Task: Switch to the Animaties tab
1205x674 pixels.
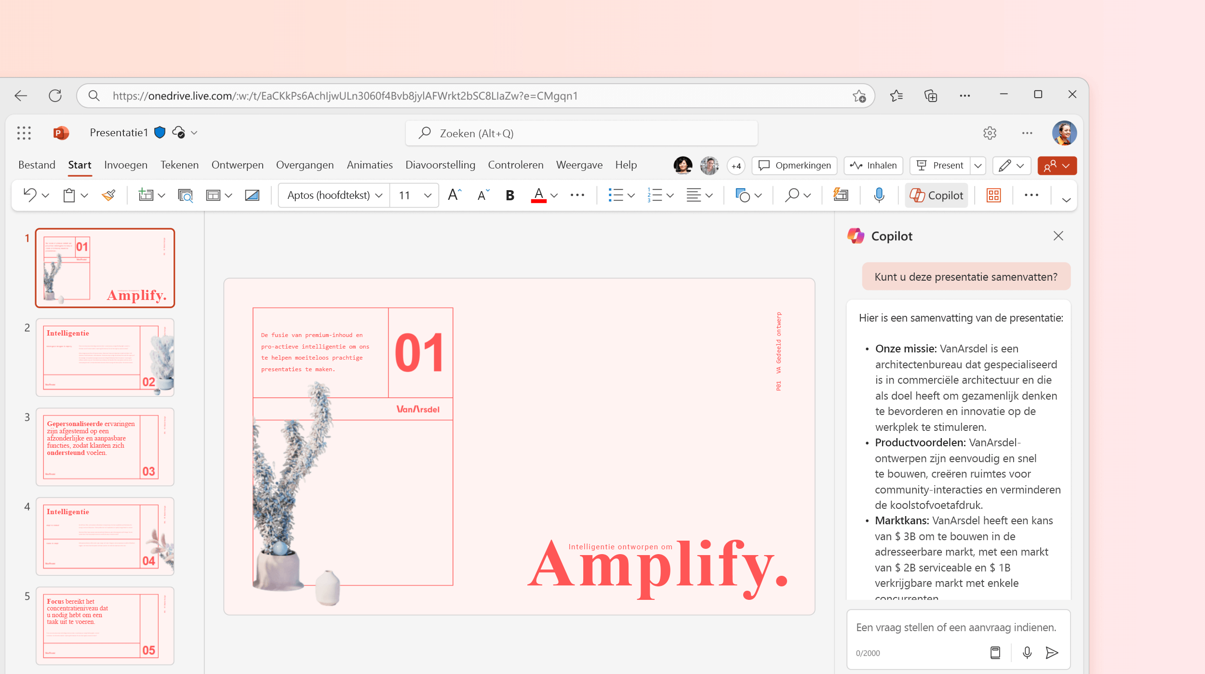Action: coord(370,165)
